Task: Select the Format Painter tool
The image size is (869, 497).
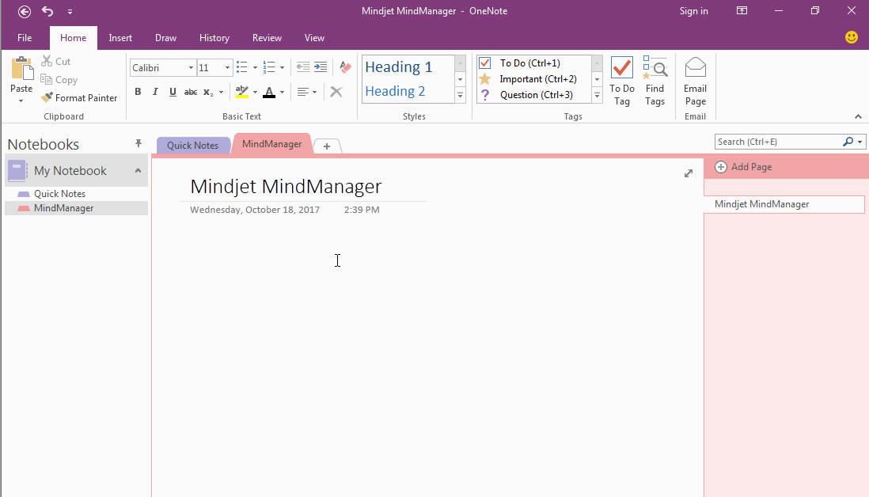Action: pos(79,97)
